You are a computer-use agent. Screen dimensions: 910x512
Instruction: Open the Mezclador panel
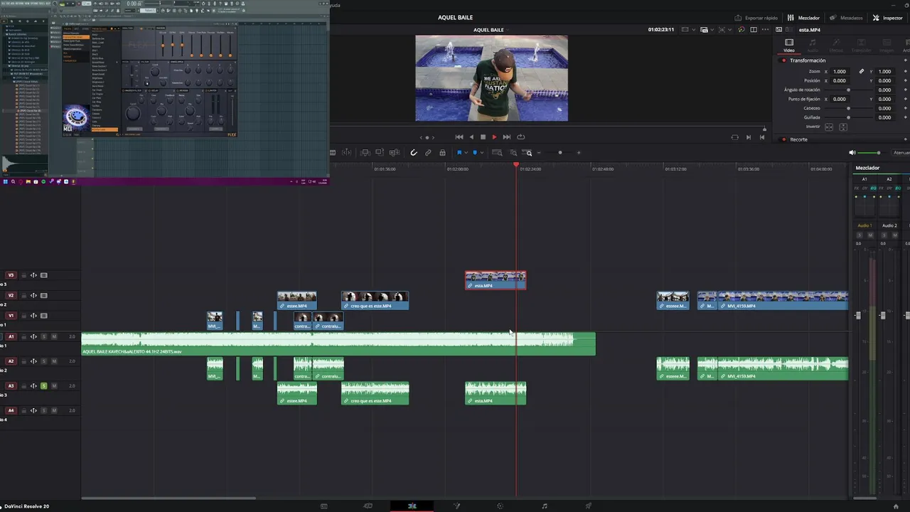(803, 18)
